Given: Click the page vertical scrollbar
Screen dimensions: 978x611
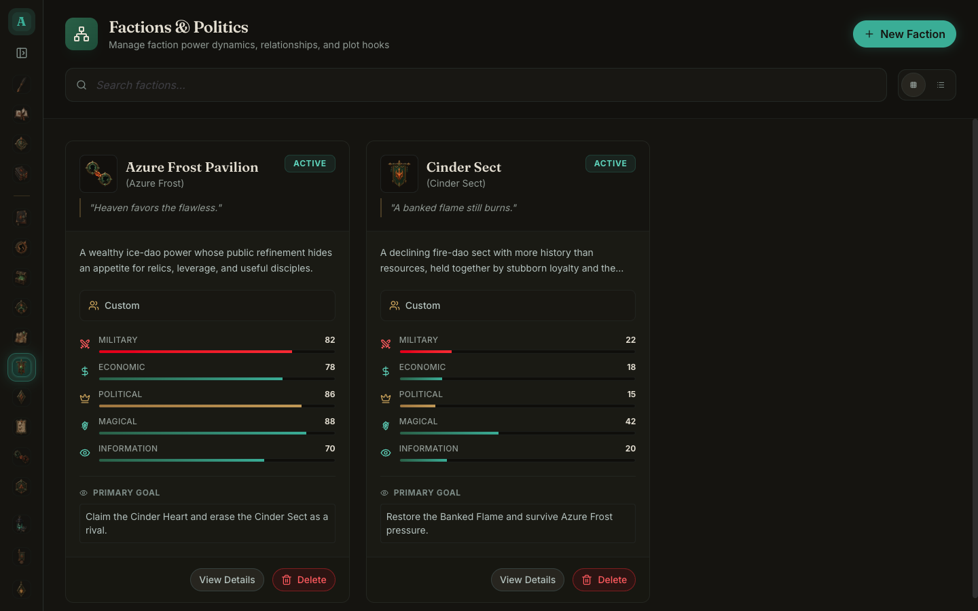Looking at the screenshot, I should coord(975,358).
